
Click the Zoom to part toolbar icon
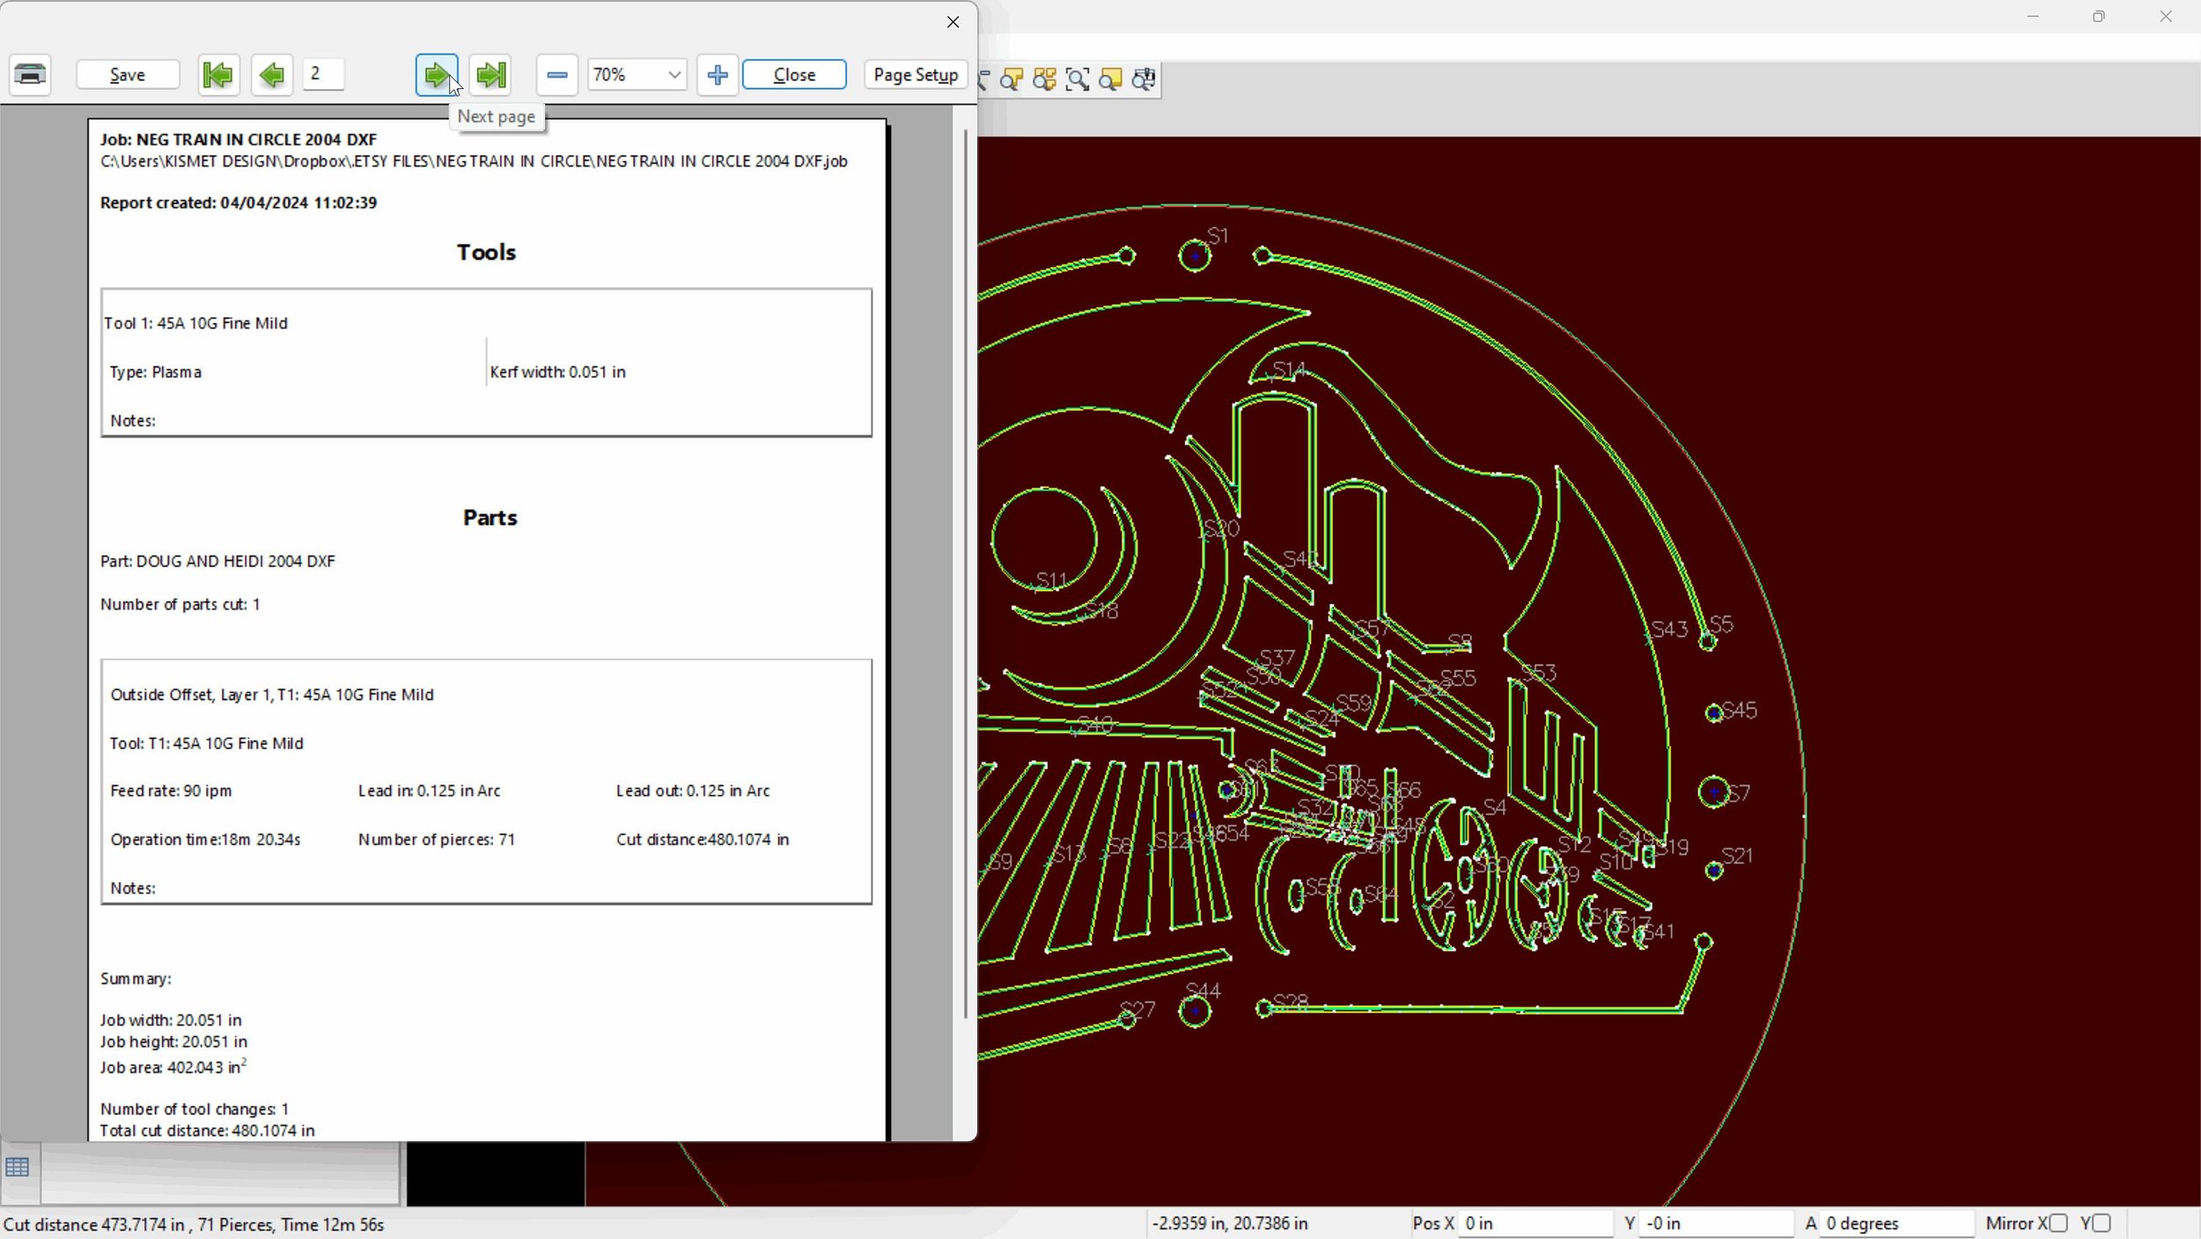[x=1012, y=79]
